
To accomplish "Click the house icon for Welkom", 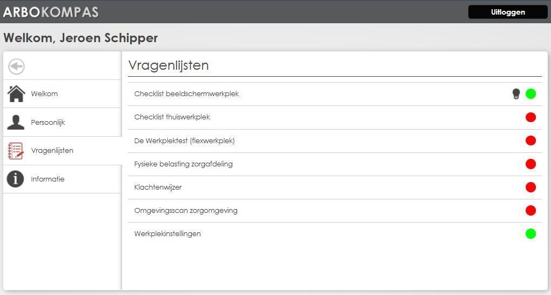I will (16, 94).
